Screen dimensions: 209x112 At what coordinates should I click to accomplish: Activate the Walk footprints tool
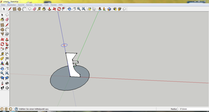[x=2, y=88]
